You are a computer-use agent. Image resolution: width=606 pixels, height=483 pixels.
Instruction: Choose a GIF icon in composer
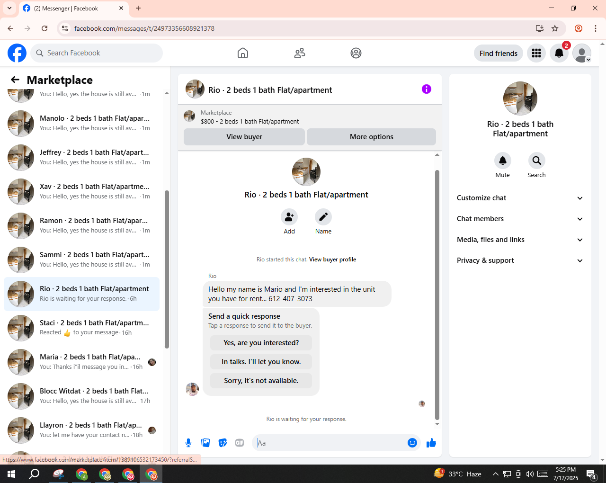(x=240, y=443)
